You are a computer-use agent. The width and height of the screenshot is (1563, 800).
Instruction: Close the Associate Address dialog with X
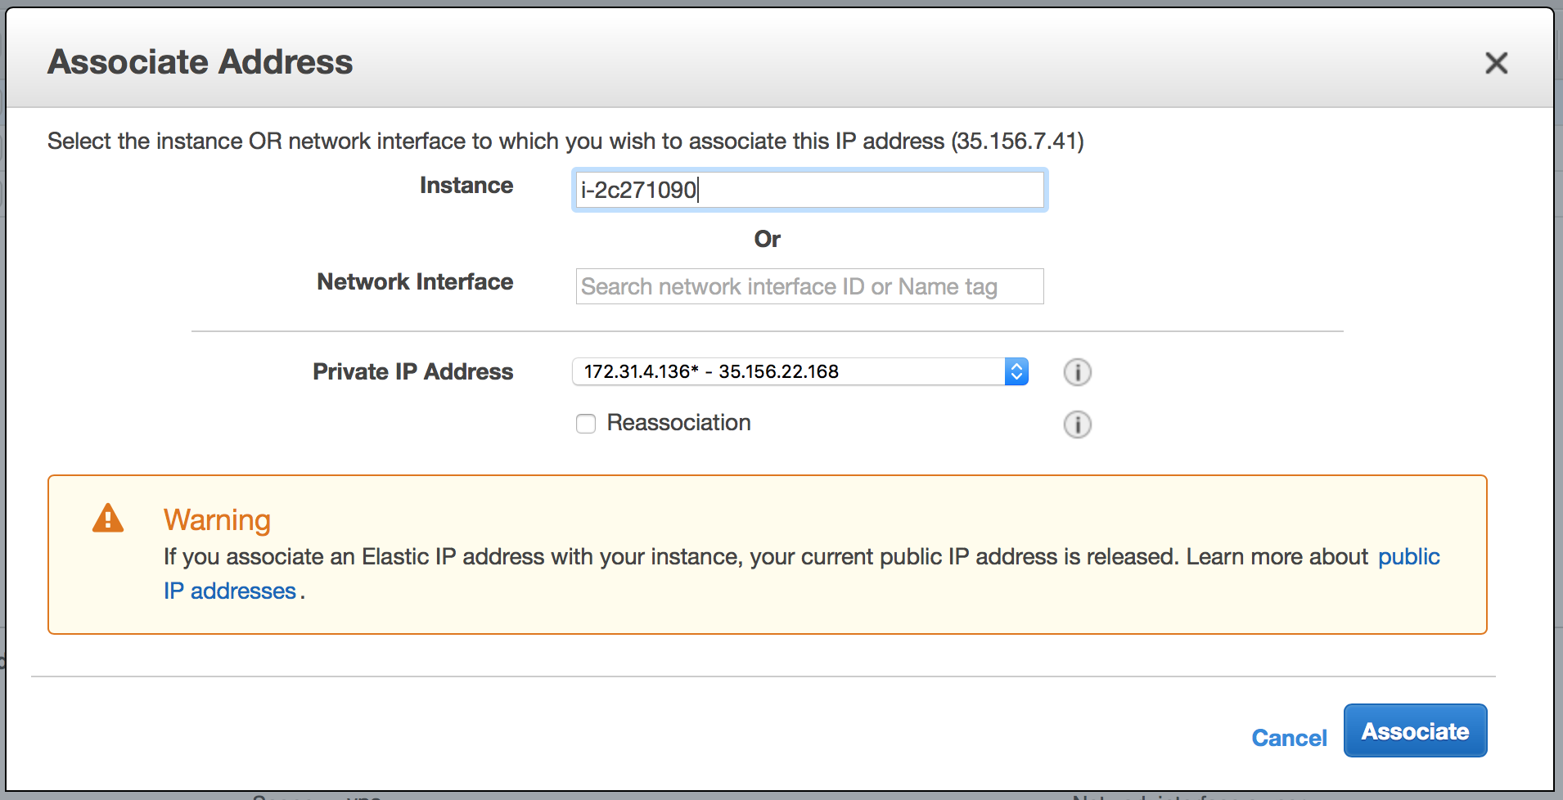[1496, 63]
